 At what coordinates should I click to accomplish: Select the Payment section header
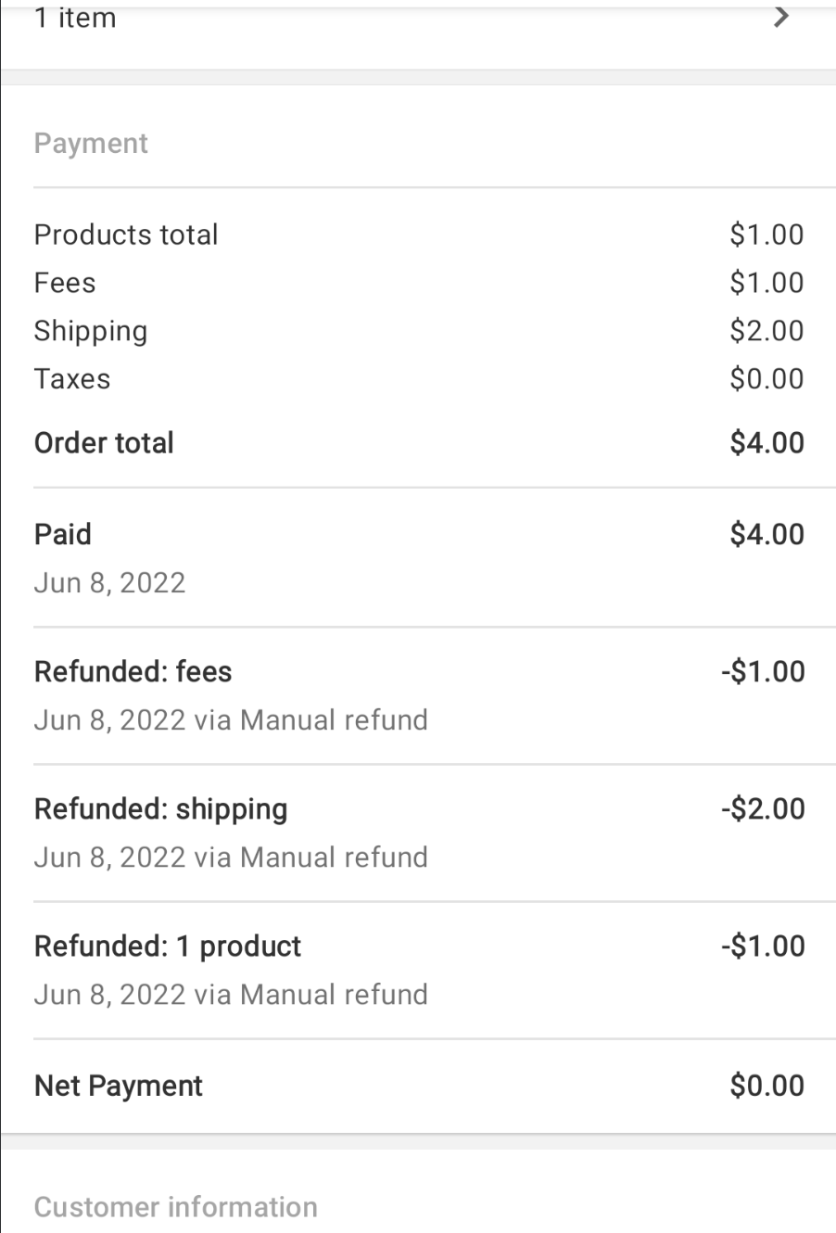[x=91, y=144]
